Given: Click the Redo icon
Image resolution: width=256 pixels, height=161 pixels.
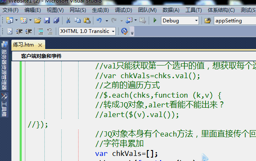Looking at the screenshot, I should [x=114, y=20].
